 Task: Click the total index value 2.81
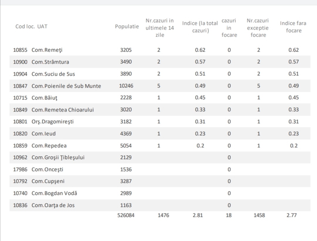coord(198,215)
